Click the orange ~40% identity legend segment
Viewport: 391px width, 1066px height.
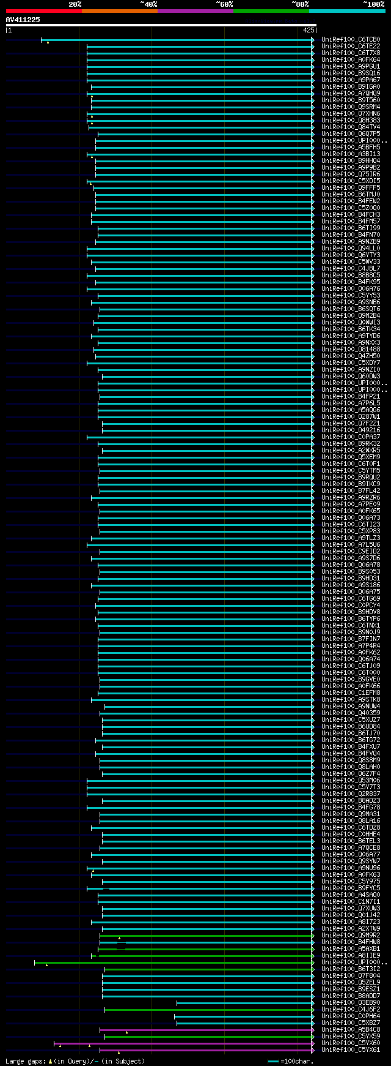[x=120, y=11]
